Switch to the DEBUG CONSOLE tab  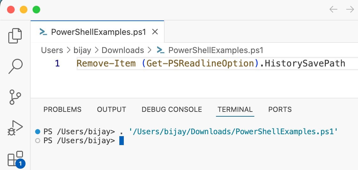[x=172, y=109]
